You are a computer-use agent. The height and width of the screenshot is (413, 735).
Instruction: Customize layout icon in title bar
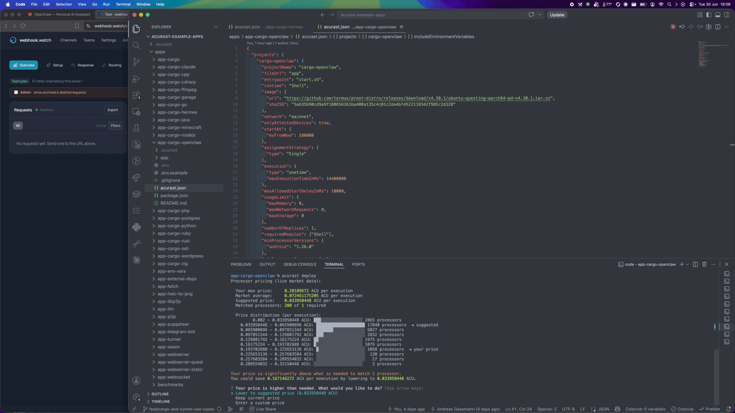(x=700, y=15)
